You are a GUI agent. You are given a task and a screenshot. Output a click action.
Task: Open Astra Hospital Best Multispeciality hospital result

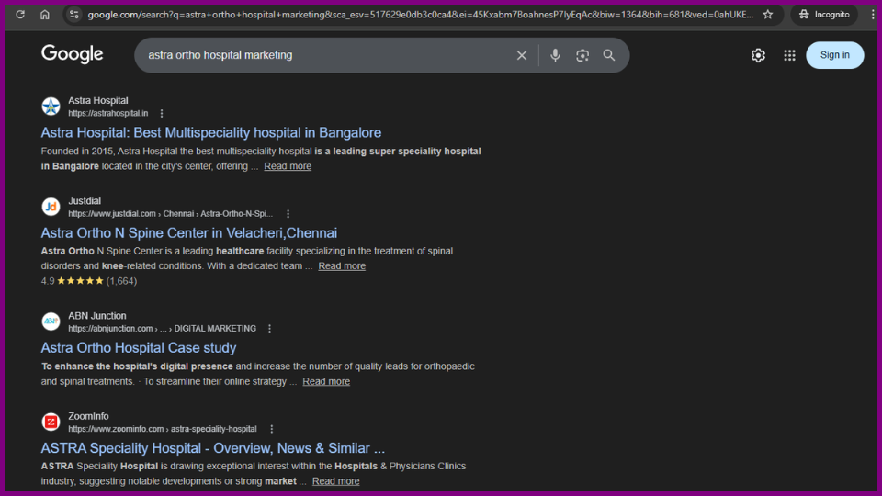(211, 132)
